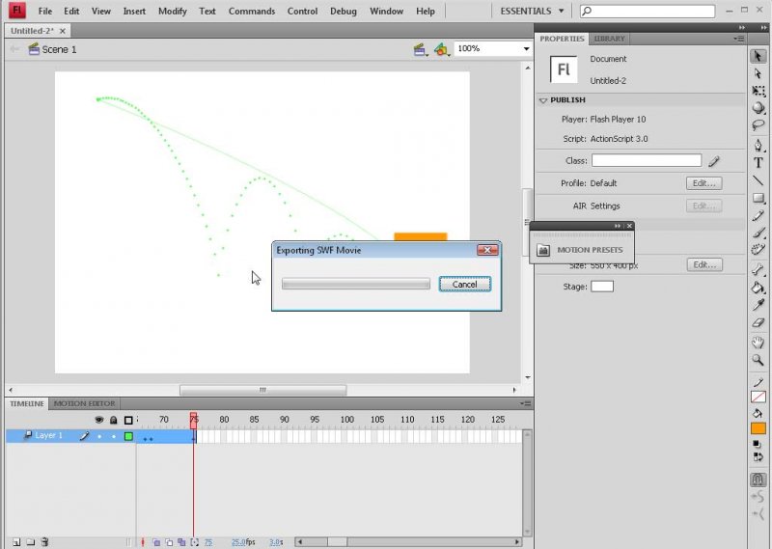Activate the Hand tool
The image size is (772, 549).
click(758, 342)
